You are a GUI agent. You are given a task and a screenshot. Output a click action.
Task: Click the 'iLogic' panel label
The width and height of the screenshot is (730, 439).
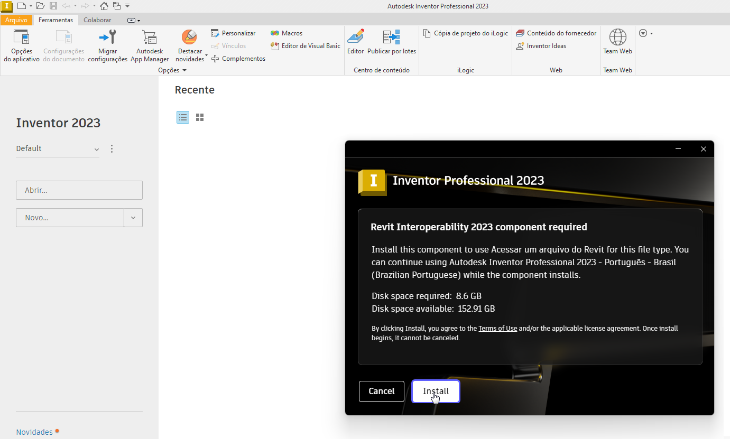[466, 70]
